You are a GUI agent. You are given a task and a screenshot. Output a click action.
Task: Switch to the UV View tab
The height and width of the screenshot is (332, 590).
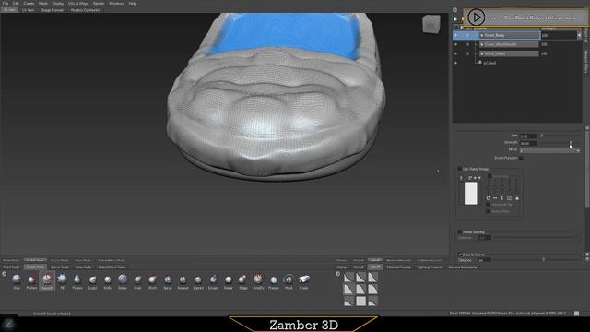click(29, 10)
